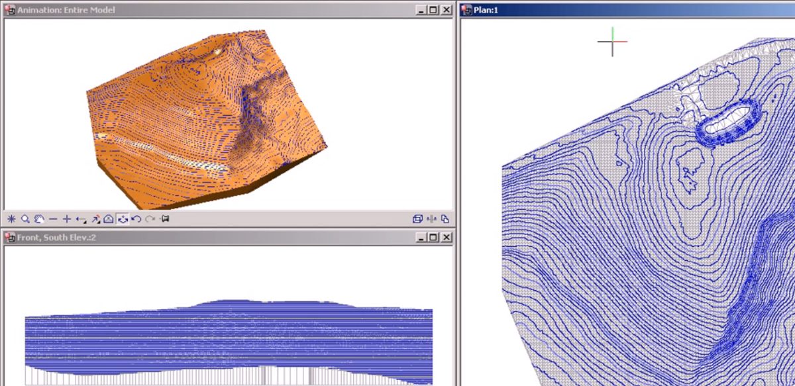
Task: Close the Front, South Elev.:2 window
Action: pos(446,237)
